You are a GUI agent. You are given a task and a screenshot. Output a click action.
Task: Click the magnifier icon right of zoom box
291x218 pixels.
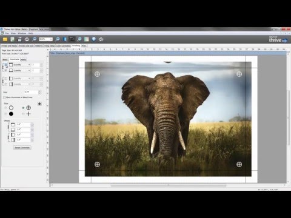(x=58, y=39)
